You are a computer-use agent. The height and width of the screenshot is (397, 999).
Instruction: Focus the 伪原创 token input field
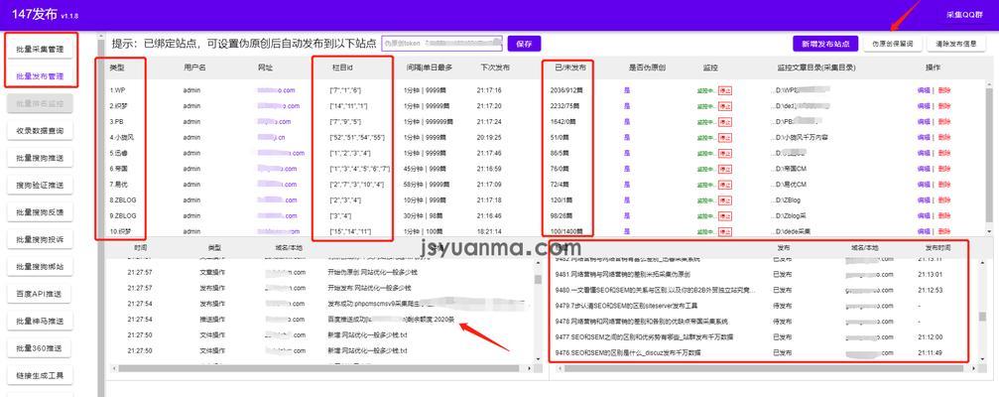(x=441, y=44)
